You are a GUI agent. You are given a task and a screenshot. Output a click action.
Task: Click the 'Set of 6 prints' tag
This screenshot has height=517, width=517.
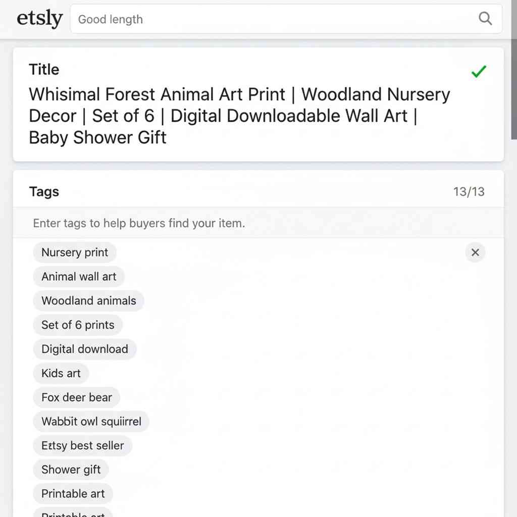(78, 325)
